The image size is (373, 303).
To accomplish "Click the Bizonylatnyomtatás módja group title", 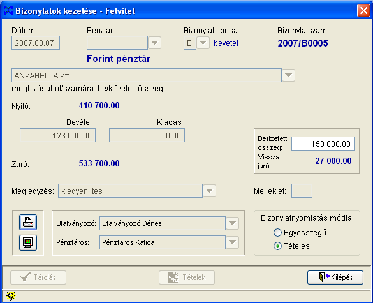I will (306, 218).
